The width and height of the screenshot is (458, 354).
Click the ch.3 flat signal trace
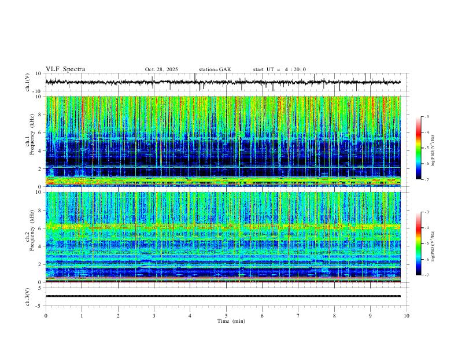(223, 296)
